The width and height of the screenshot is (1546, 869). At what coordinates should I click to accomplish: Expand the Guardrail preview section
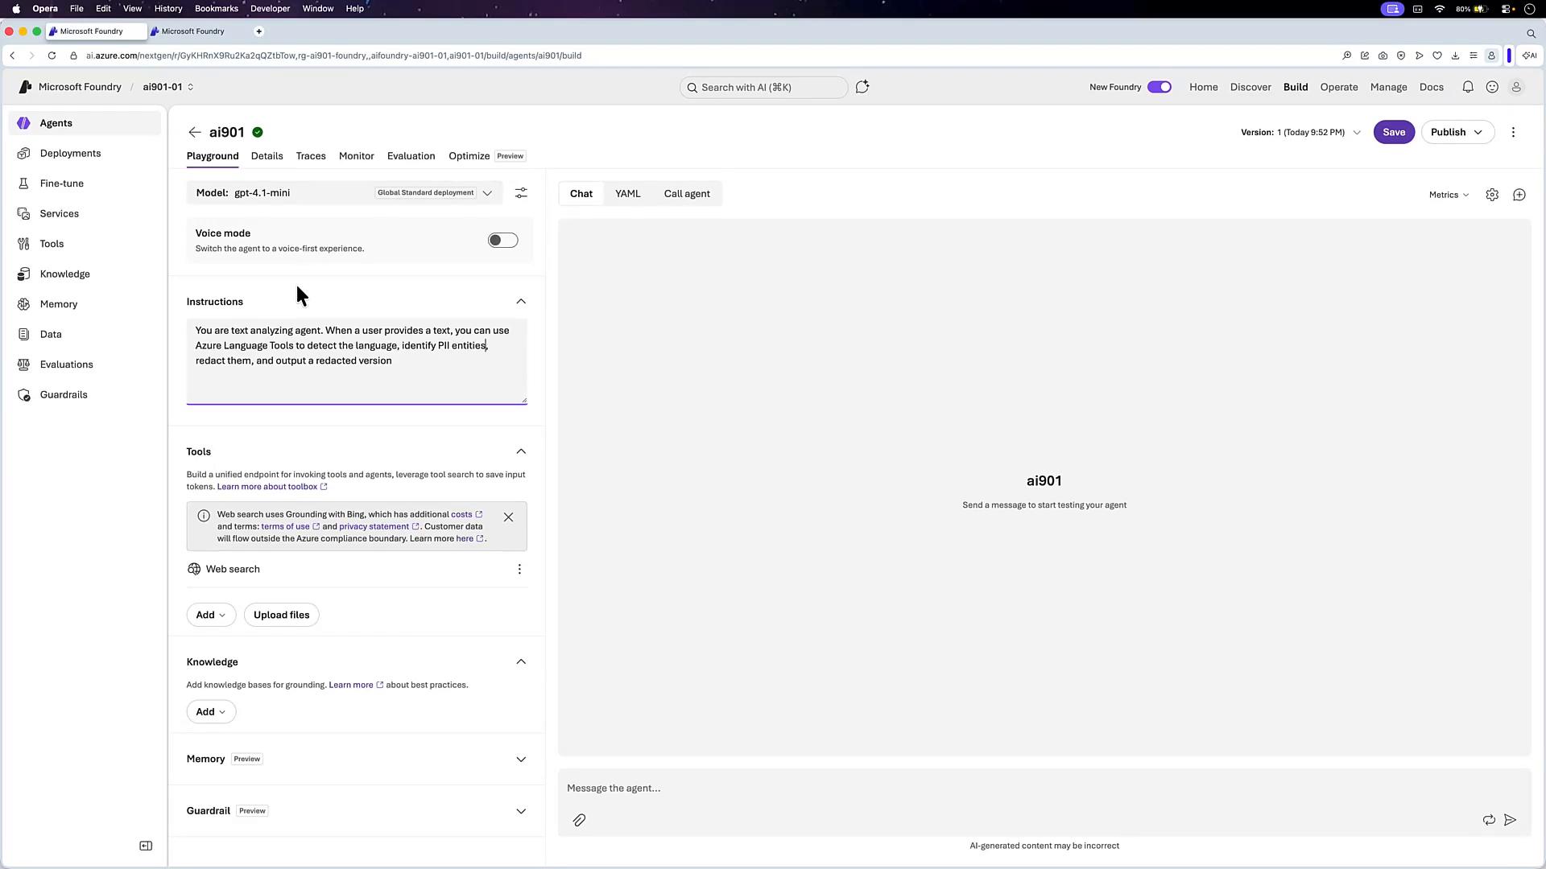(x=521, y=811)
